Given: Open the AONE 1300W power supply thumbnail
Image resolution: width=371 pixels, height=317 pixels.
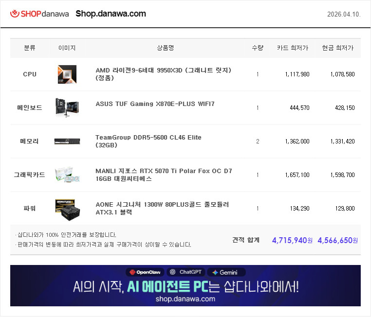Looking at the screenshot, I should point(68,210).
